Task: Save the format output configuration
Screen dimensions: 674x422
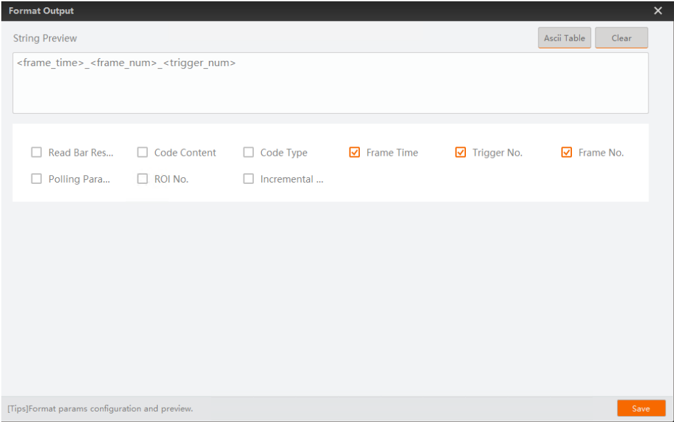Action: [x=641, y=408]
